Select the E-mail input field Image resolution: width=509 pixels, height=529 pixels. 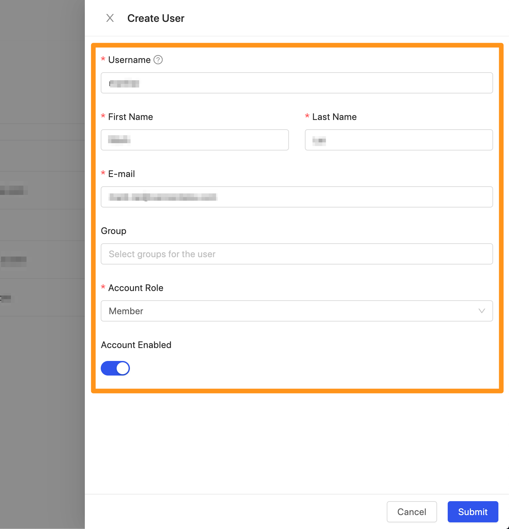pos(297,197)
